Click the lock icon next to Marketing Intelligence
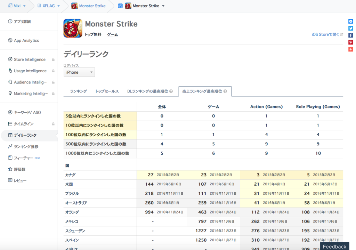The width and height of the screenshot is (356, 250). pos(53,94)
